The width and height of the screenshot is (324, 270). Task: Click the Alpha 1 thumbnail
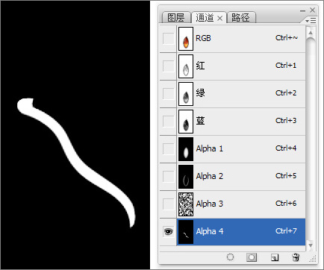[x=186, y=149]
